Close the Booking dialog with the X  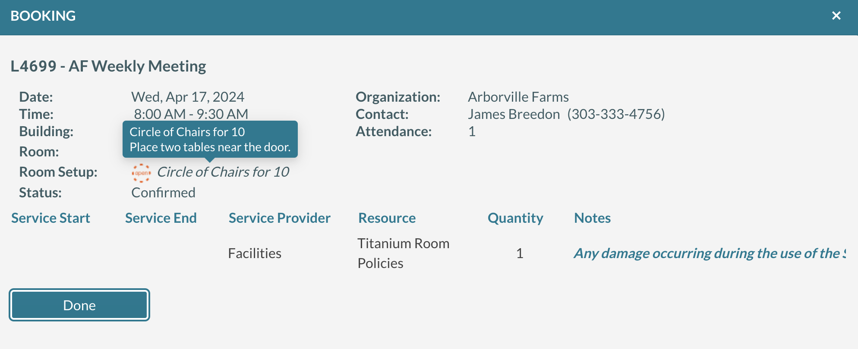point(836,16)
